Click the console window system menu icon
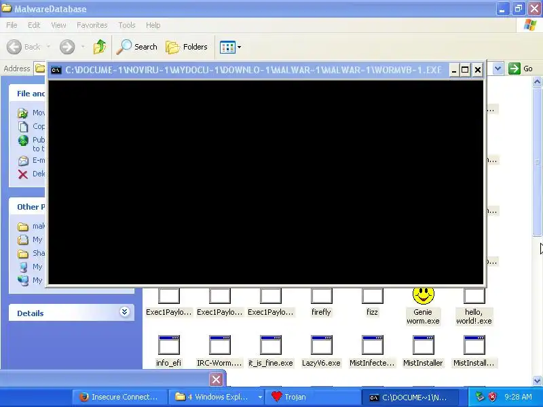The height and width of the screenshot is (407, 543). [56, 71]
